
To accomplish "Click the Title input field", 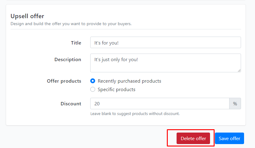I will coord(166,42).
